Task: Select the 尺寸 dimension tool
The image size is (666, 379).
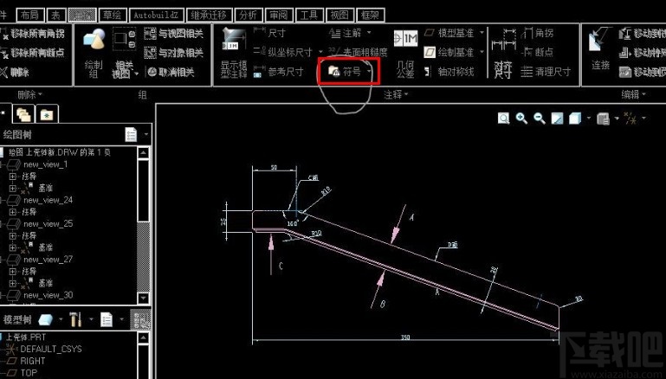Action: 269,33
